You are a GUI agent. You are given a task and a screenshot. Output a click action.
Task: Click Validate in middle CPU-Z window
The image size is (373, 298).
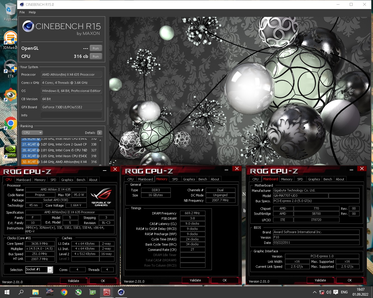click(195, 280)
